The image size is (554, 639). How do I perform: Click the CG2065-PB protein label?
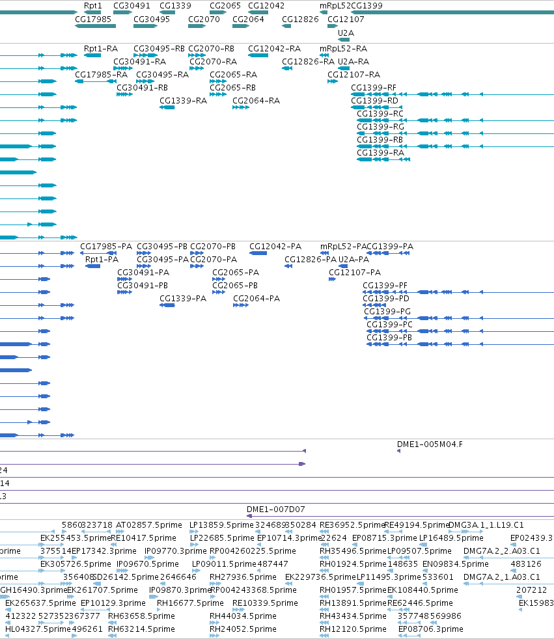235,286
